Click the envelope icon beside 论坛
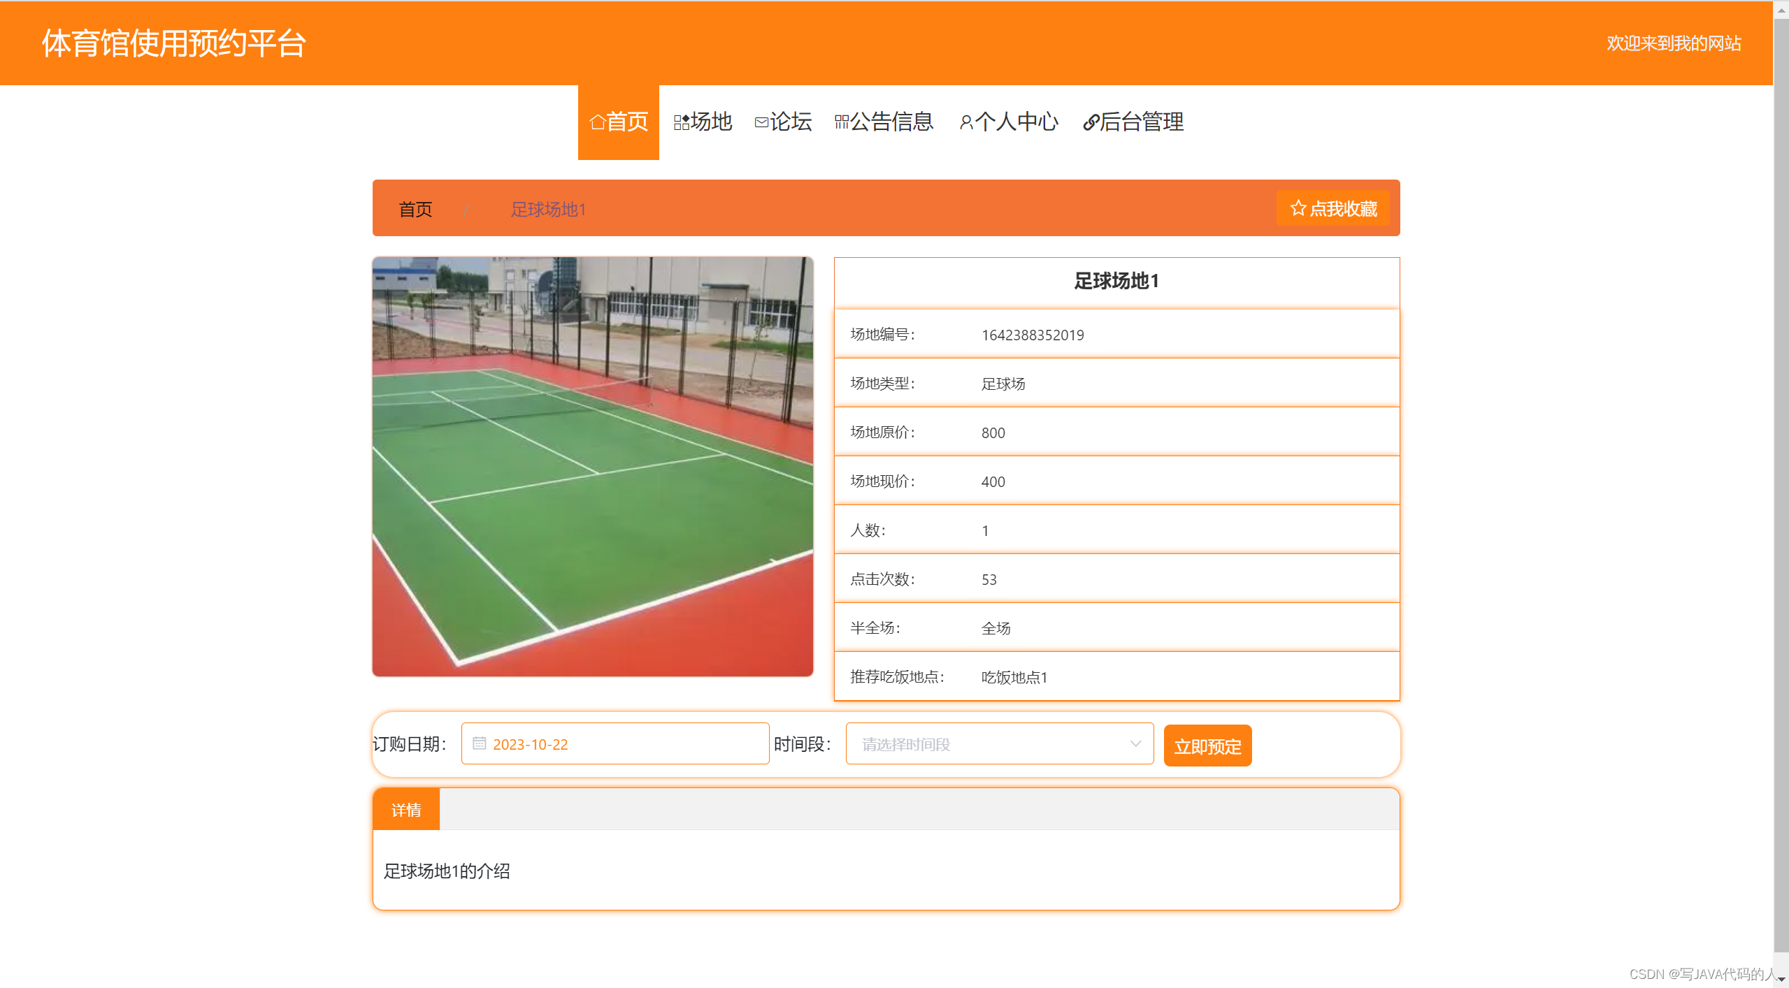 pos(761,122)
